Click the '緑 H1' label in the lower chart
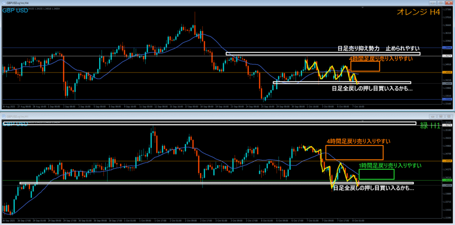Screen dimensions: 455x225 click(x=430, y=126)
